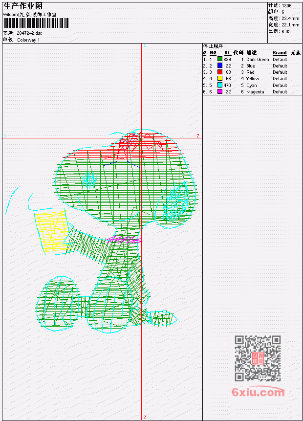Viewport: 303px width, 421px height.
Task: Select the Cyan thread color swatch
Action: tap(220, 85)
